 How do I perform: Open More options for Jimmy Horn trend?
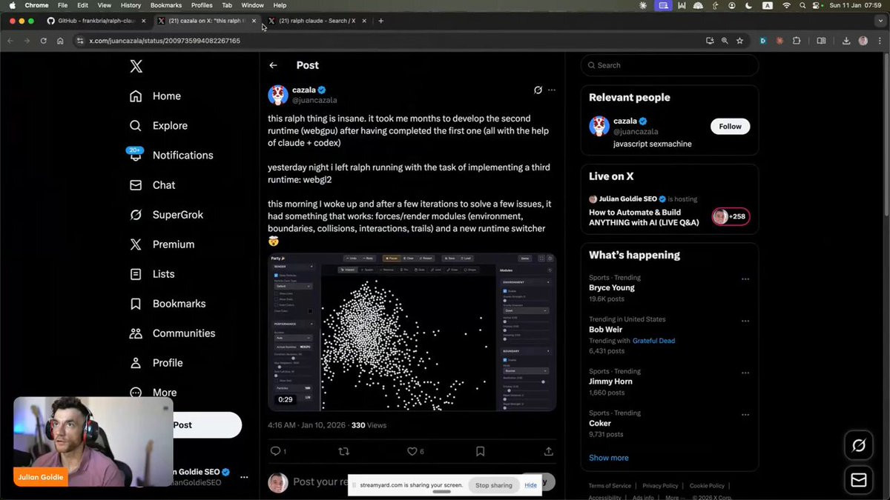pyautogui.click(x=745, y=373)
